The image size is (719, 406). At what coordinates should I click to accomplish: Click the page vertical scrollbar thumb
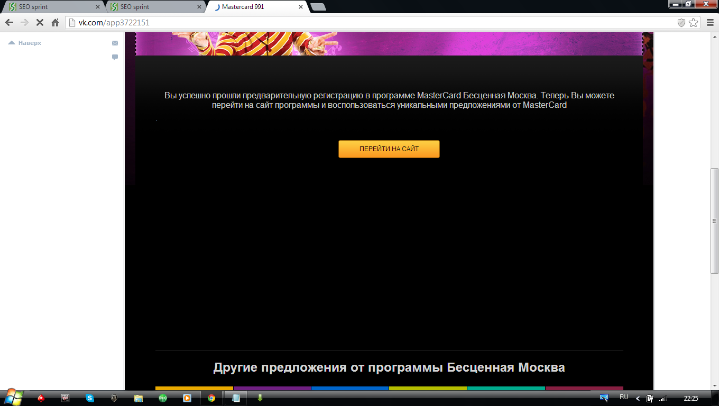coord(714,220)
